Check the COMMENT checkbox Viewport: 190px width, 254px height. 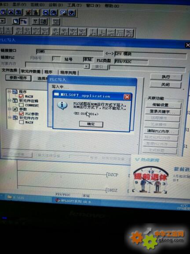pyautogui.click(x=21, y=105)
